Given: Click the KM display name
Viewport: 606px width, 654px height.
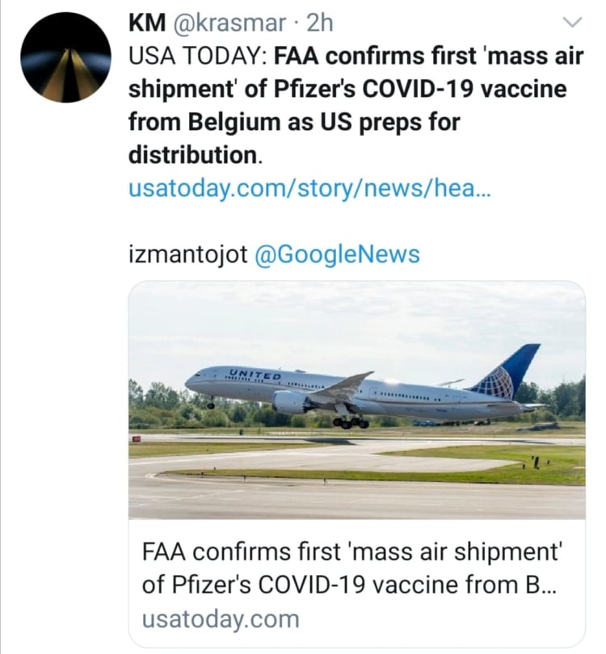Looking at the screenshot, I should (146, 24).
